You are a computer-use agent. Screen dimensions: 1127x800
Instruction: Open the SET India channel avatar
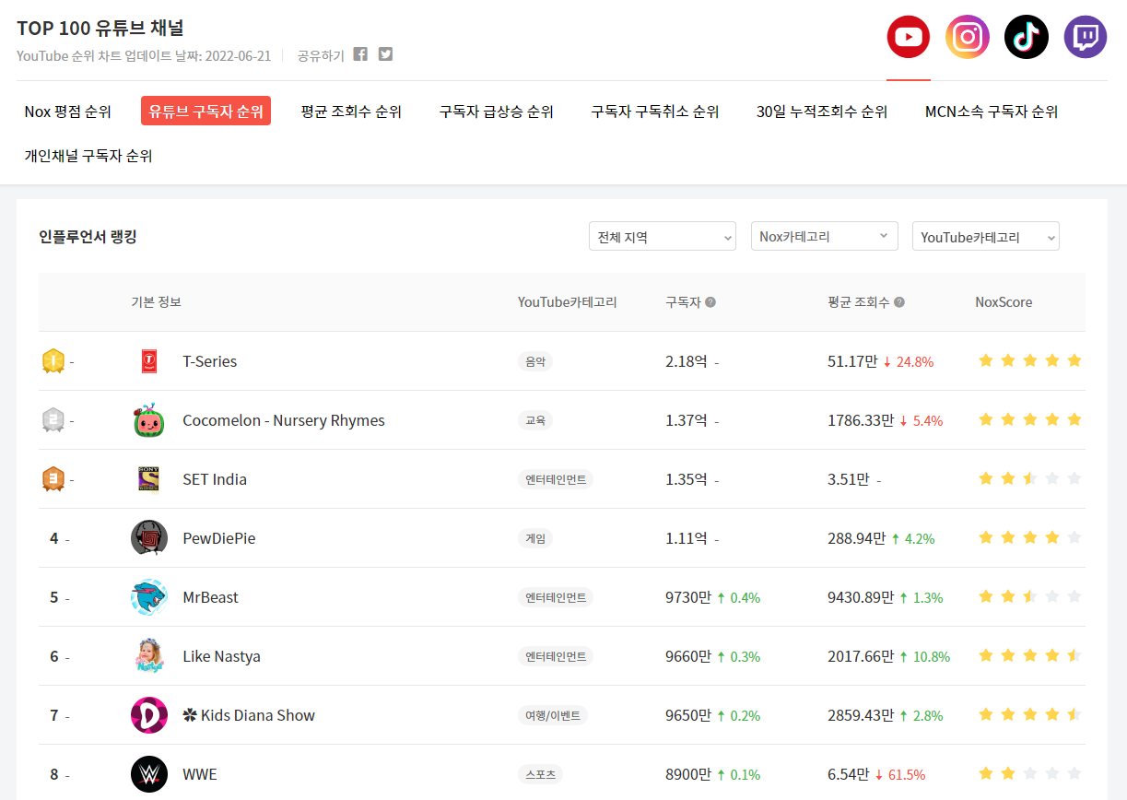point(149,479)
